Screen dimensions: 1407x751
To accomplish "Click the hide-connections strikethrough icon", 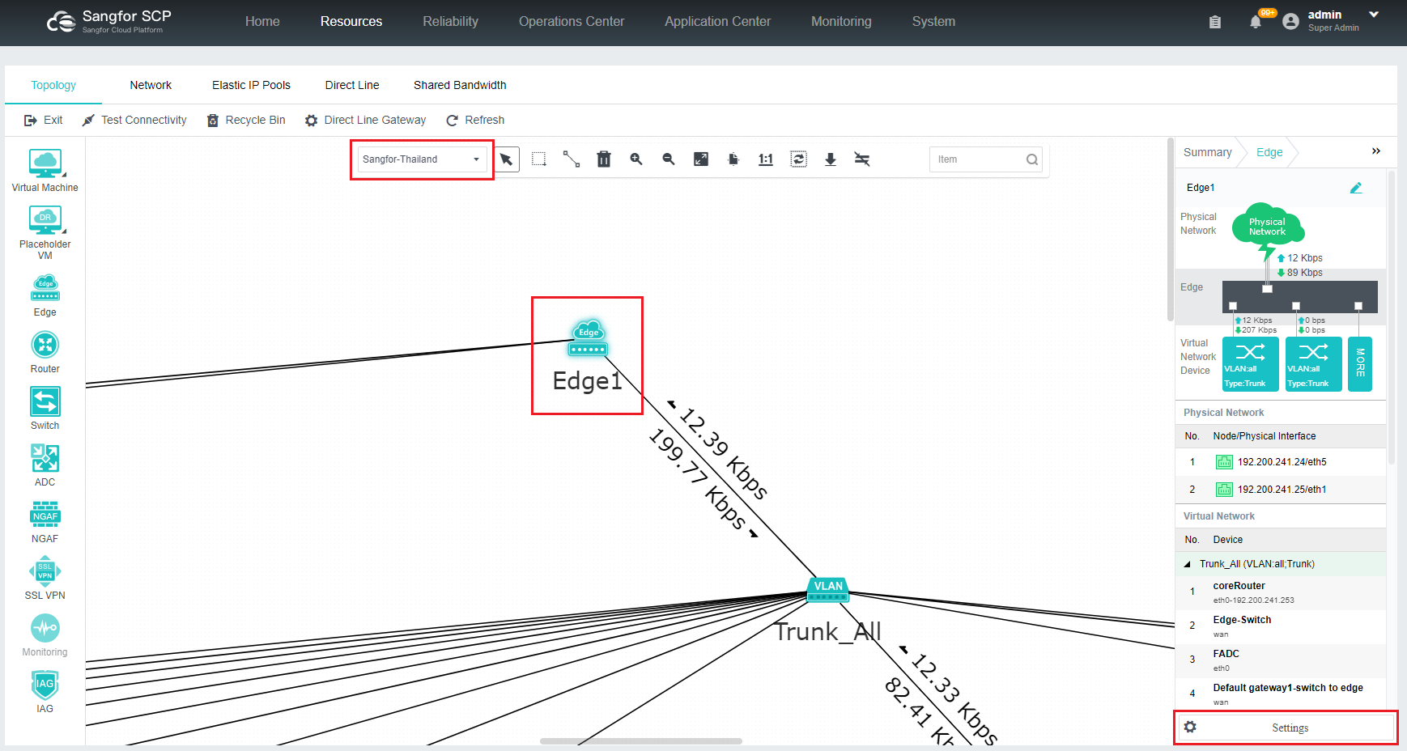I will click(x=862, y=159).
